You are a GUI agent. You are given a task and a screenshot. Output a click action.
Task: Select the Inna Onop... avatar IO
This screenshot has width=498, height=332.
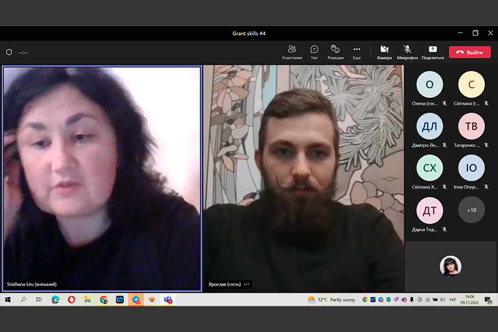pos(471,168)
